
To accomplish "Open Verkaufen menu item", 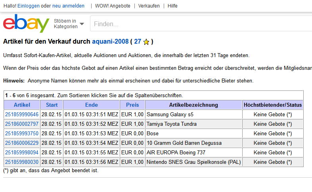I will click(x=149, y=6).
